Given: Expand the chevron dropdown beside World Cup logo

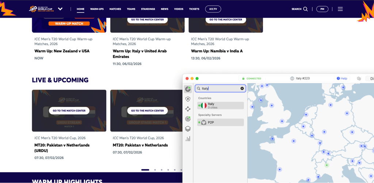Looking at the screenshot, I should 60,9.
